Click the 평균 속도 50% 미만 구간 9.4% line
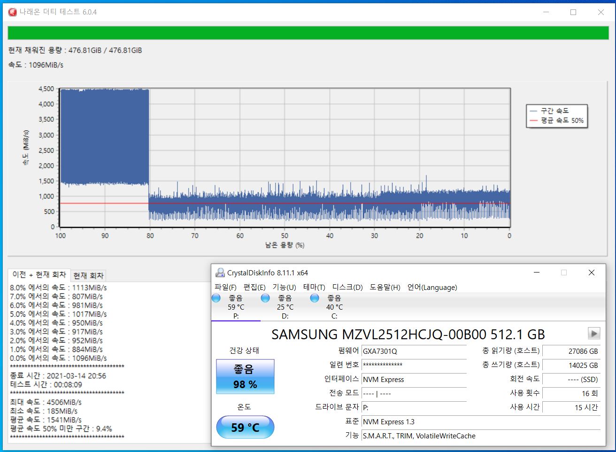 (x=61, y=429)
